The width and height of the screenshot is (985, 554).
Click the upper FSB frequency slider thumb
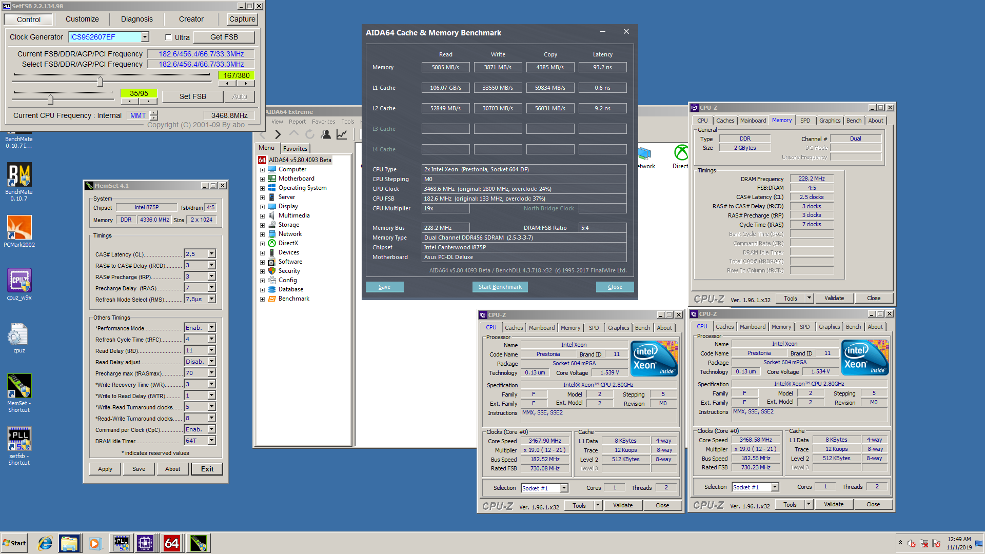101,82
